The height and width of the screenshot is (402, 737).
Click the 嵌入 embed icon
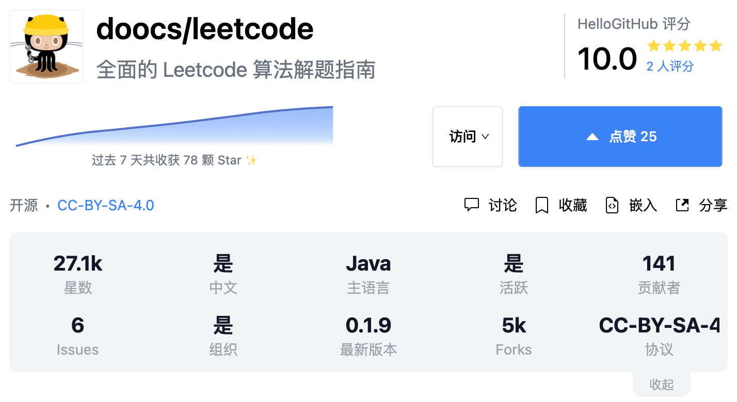(612, 205)
